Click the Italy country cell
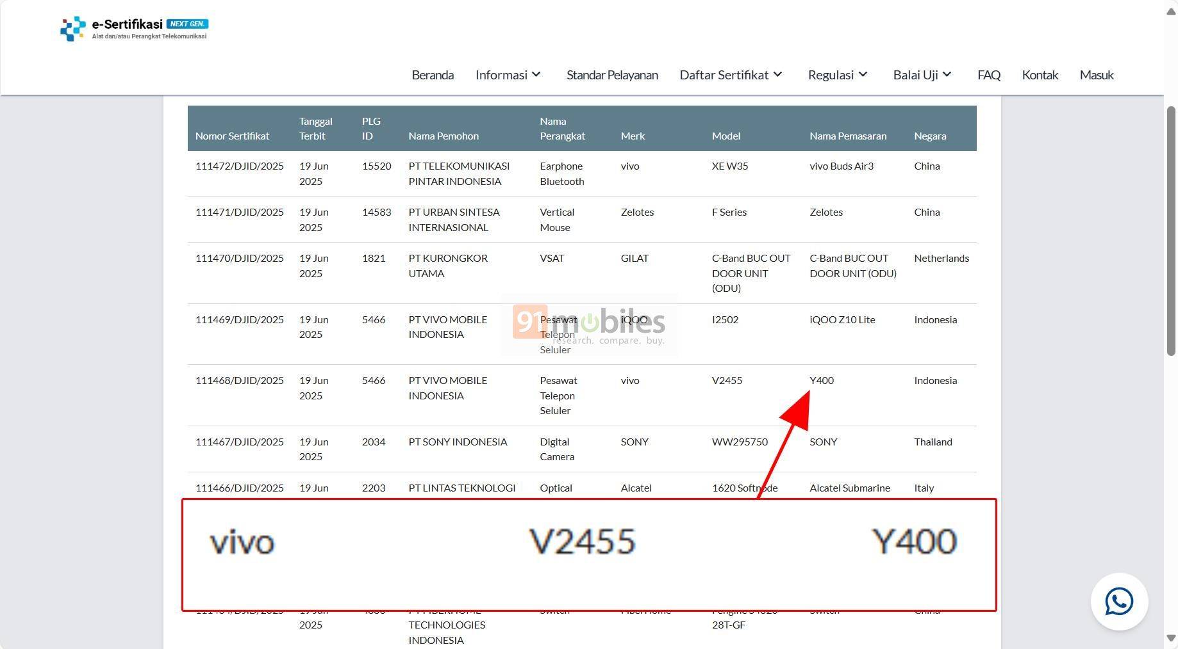Screen dimensions: 1178x649 coord(924,488)
